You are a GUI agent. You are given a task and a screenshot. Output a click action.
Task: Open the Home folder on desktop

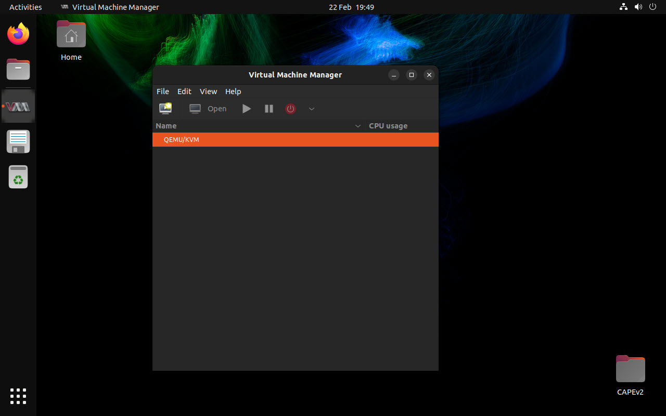click(71, 34)
